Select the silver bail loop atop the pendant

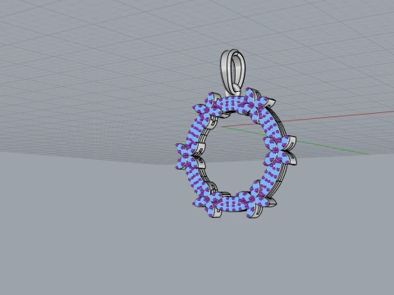click(232, 72)
